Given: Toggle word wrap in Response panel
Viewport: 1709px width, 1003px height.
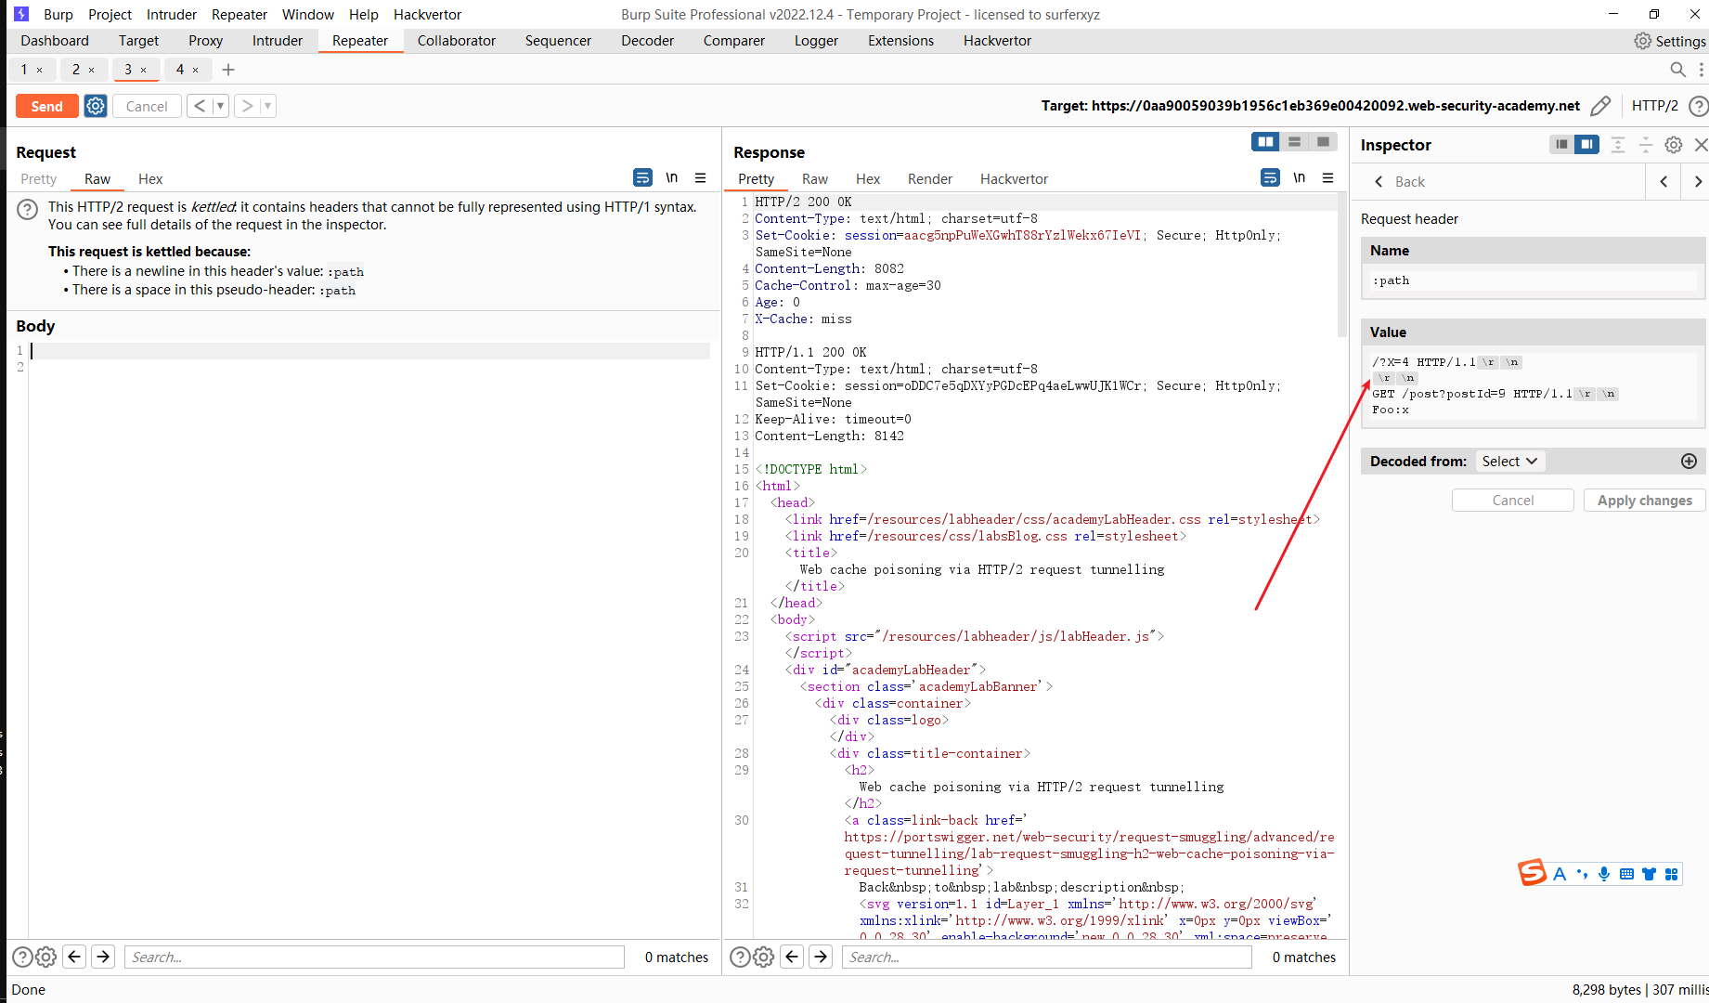Looking at the screenshot, I should 1271,177.
